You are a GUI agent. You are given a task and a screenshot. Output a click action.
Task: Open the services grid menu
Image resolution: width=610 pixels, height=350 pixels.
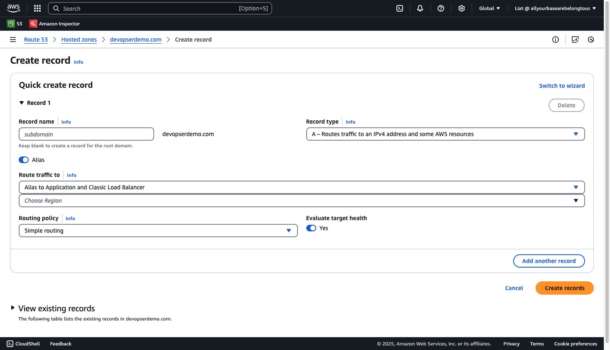coord(37,8)
